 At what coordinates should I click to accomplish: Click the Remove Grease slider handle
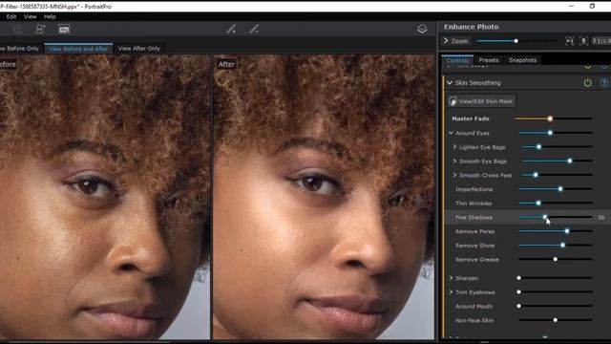556,259
